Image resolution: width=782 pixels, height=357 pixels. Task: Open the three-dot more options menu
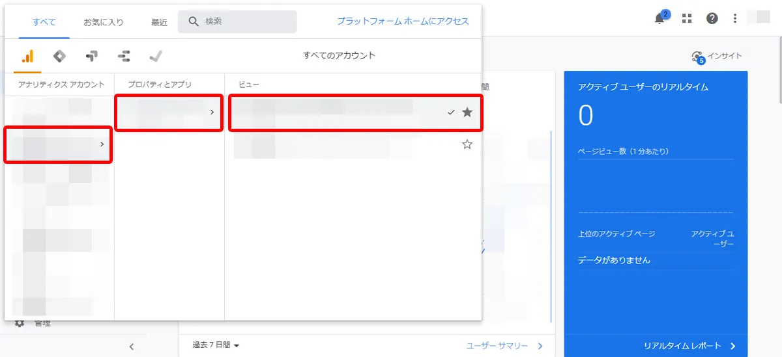pos(735,19)
